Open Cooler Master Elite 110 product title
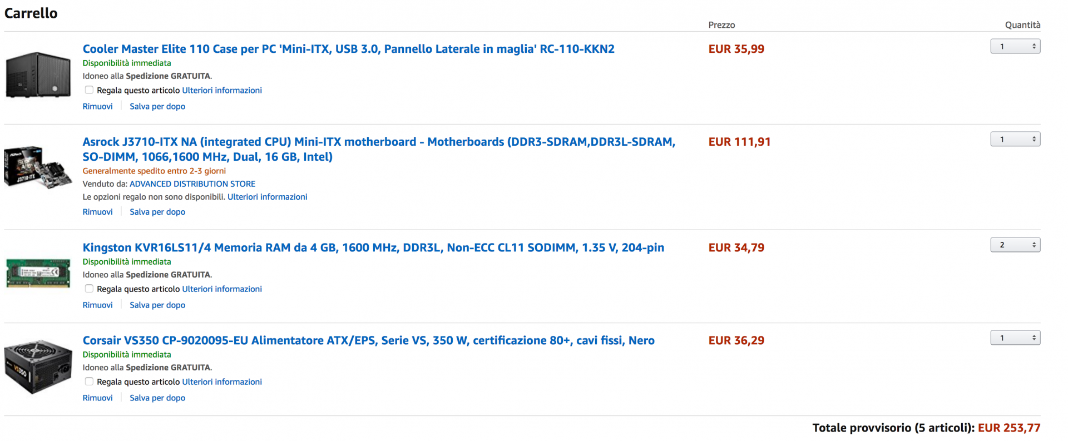 click(348, 49)
